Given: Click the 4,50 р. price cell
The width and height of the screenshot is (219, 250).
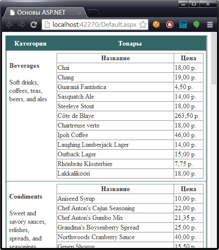Looking at the screenshot, I should (189, 87).
